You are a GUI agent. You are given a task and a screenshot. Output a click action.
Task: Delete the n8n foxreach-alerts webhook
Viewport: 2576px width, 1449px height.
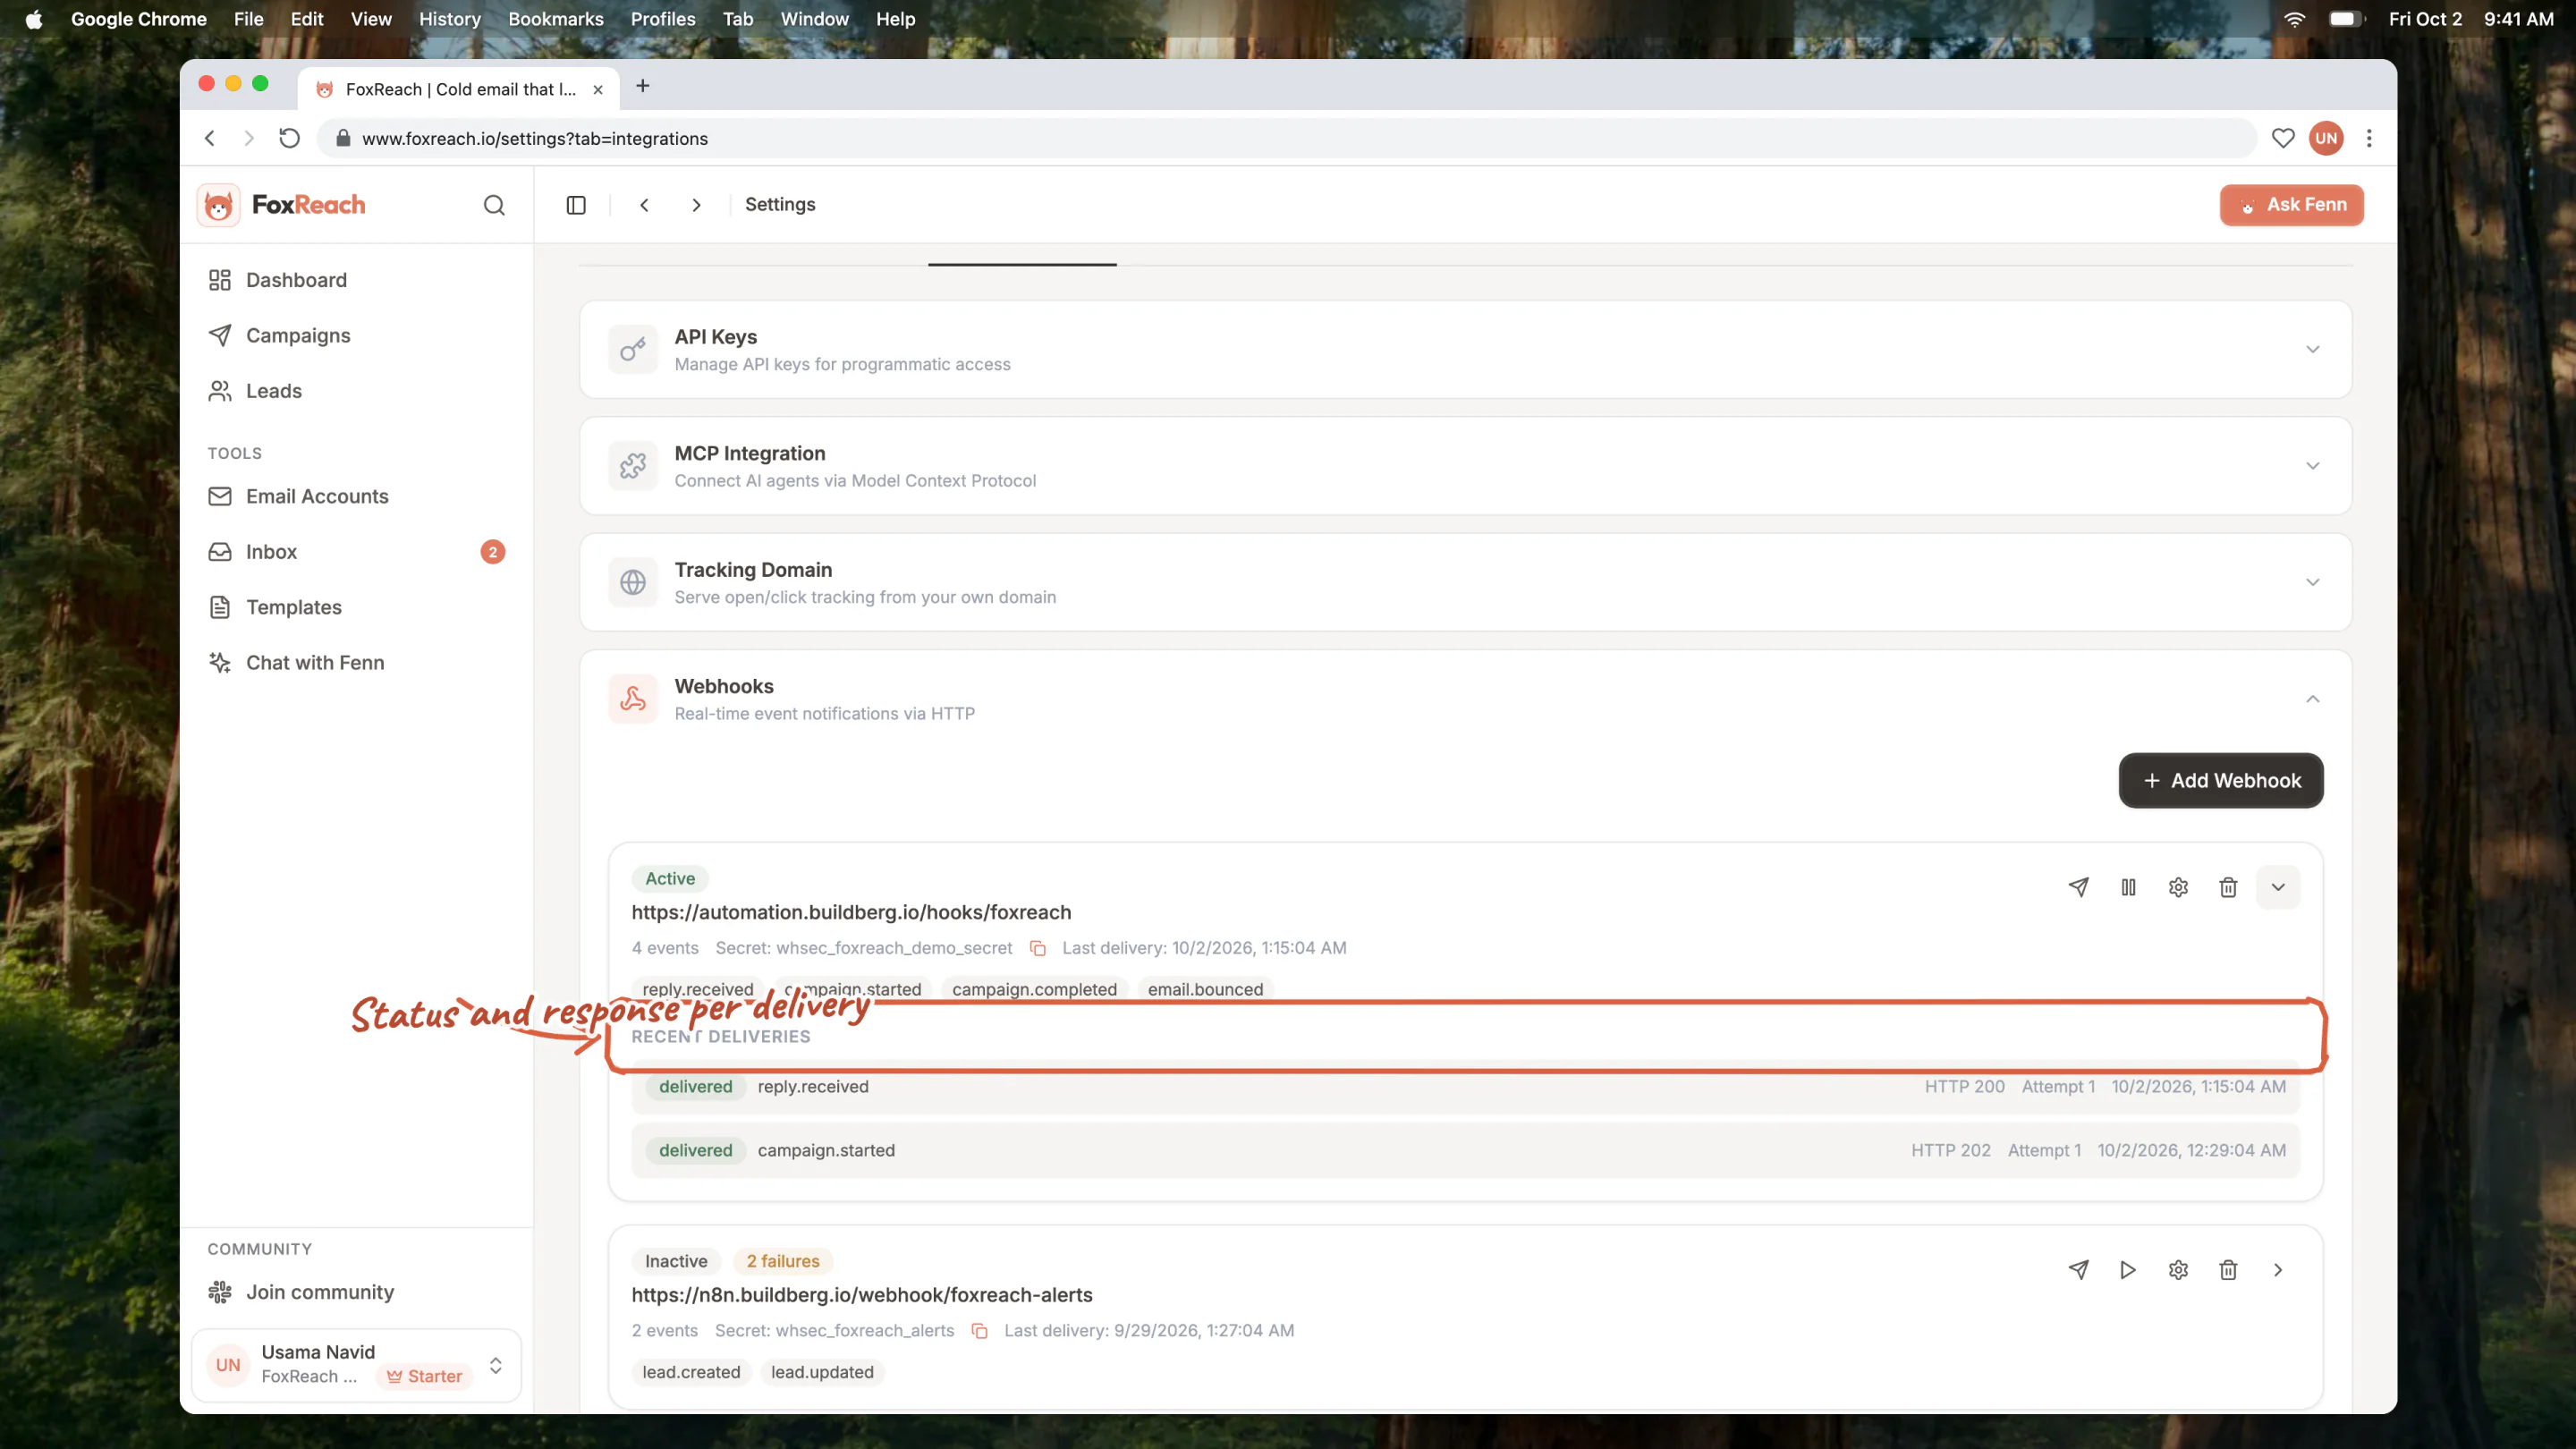pos(2228,1270)
